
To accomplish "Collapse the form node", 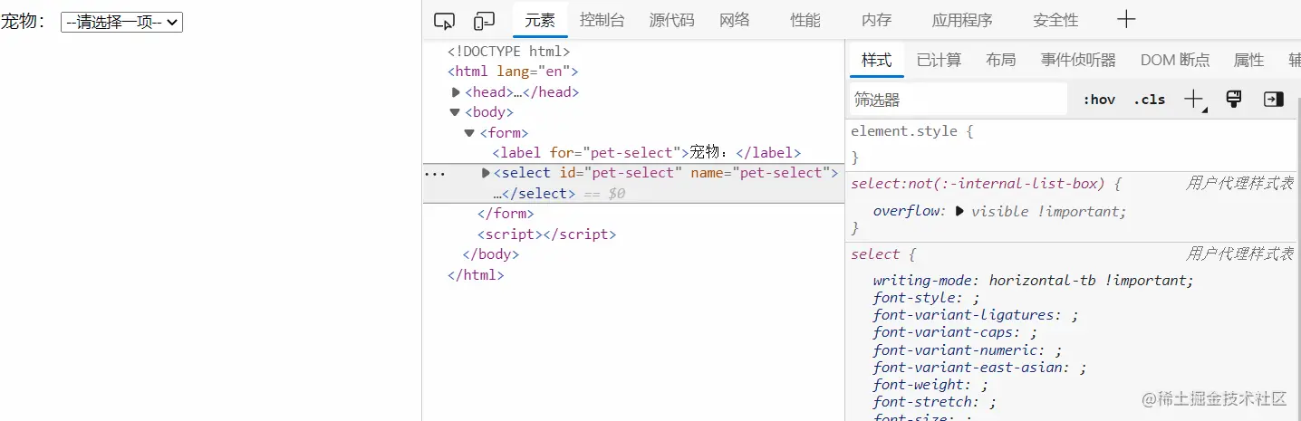I will 469,133.
